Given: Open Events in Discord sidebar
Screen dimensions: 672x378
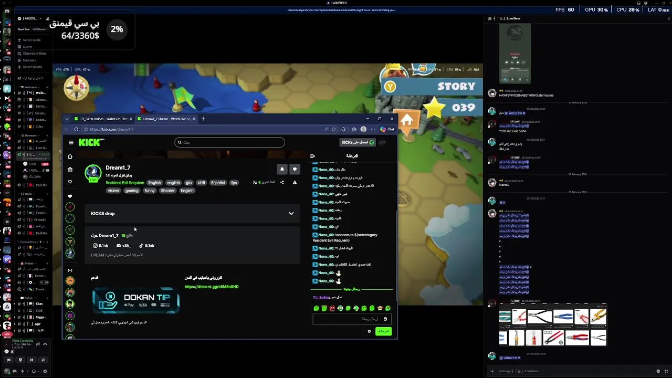Looking at the screenshot, I should (27, 47).
